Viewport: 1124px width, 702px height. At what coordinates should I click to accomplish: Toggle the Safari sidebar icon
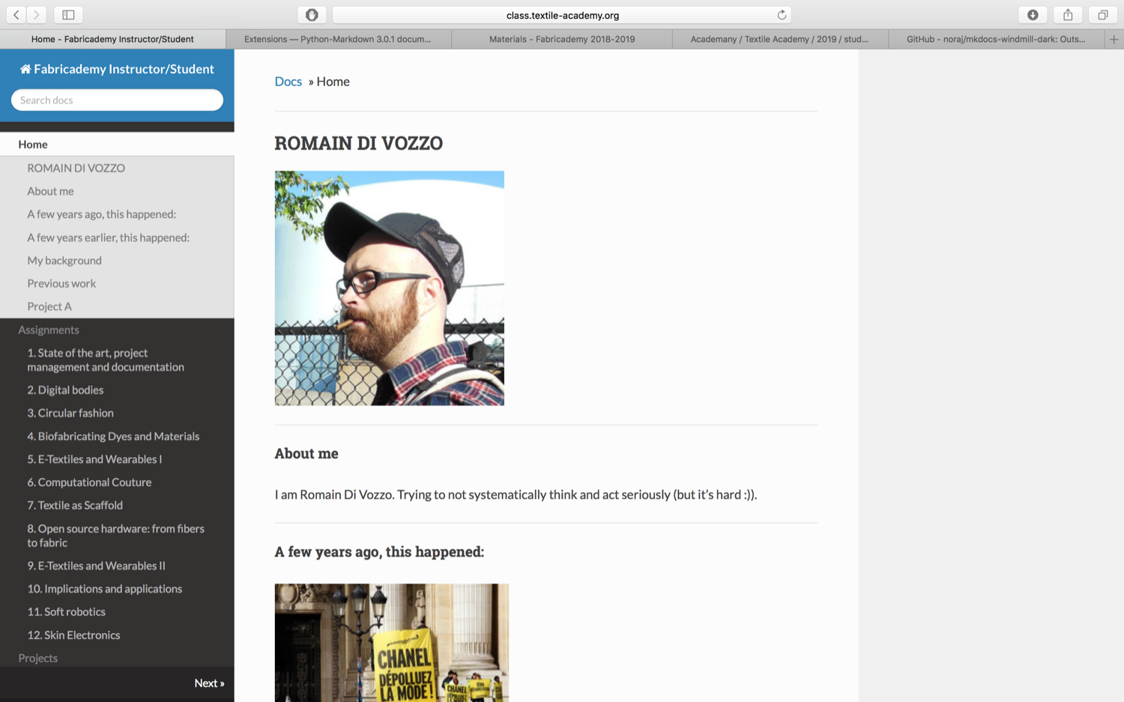[68, 15]
